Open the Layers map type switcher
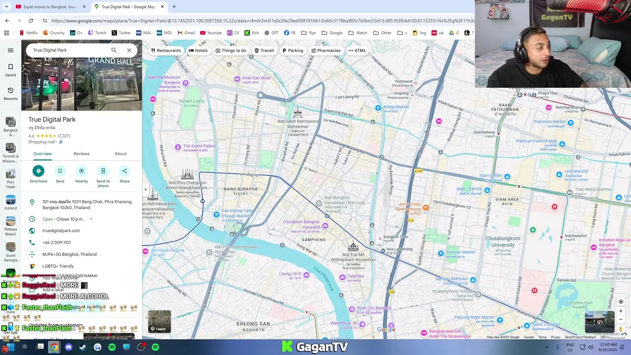 click(x=159, y=321)
